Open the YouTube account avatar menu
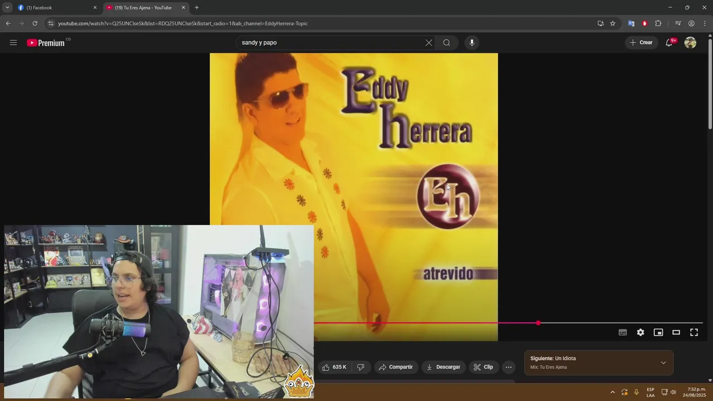713x401 pixels. (x=690, y=42)
